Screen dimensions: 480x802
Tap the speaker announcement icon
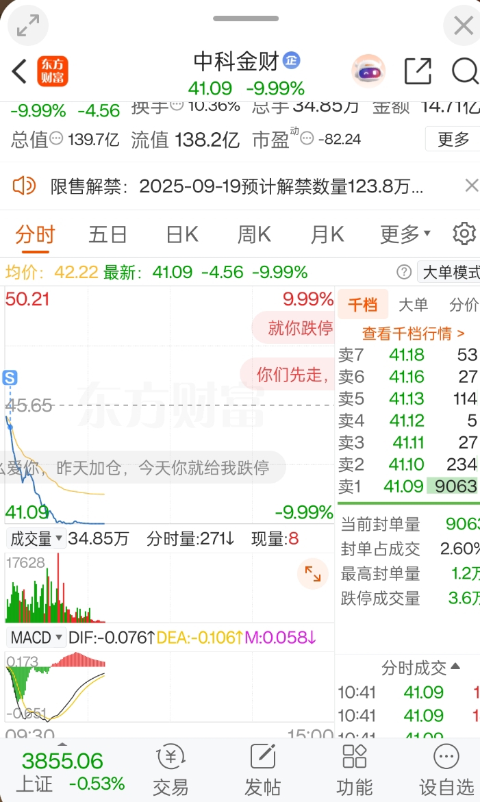pyautogui.click(x=24, y=186)
